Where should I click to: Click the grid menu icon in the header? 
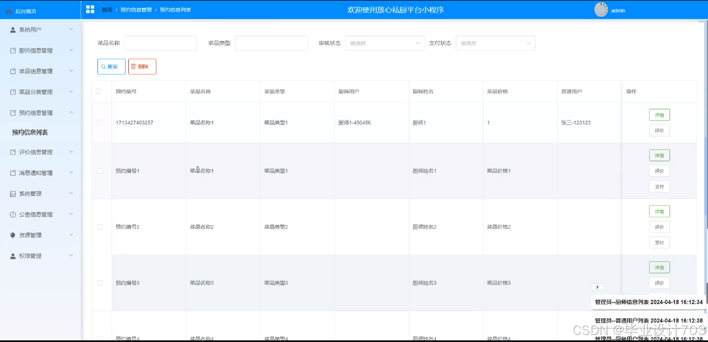(90, 9)
